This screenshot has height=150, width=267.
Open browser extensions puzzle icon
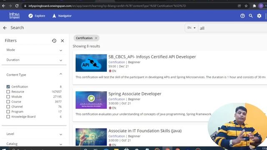(x=254, y=6)
